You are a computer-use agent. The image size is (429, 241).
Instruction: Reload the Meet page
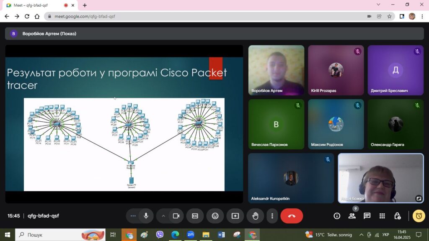click(x=27, y=16)
